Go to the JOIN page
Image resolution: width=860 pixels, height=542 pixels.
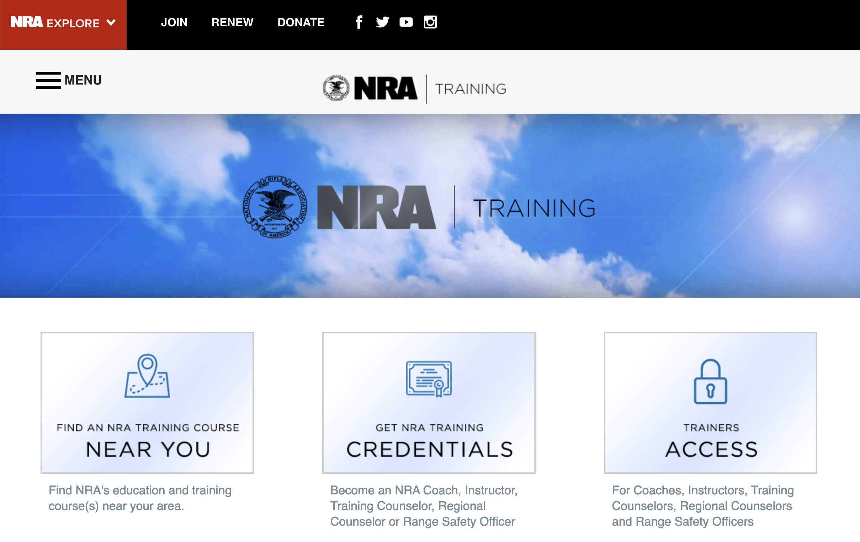click(174, 22)
